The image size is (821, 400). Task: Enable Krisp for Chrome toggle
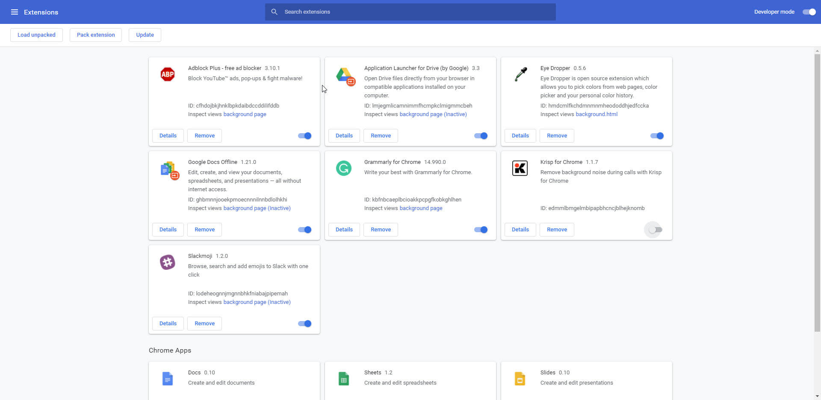pyautogui.click(x=655, y=230)
